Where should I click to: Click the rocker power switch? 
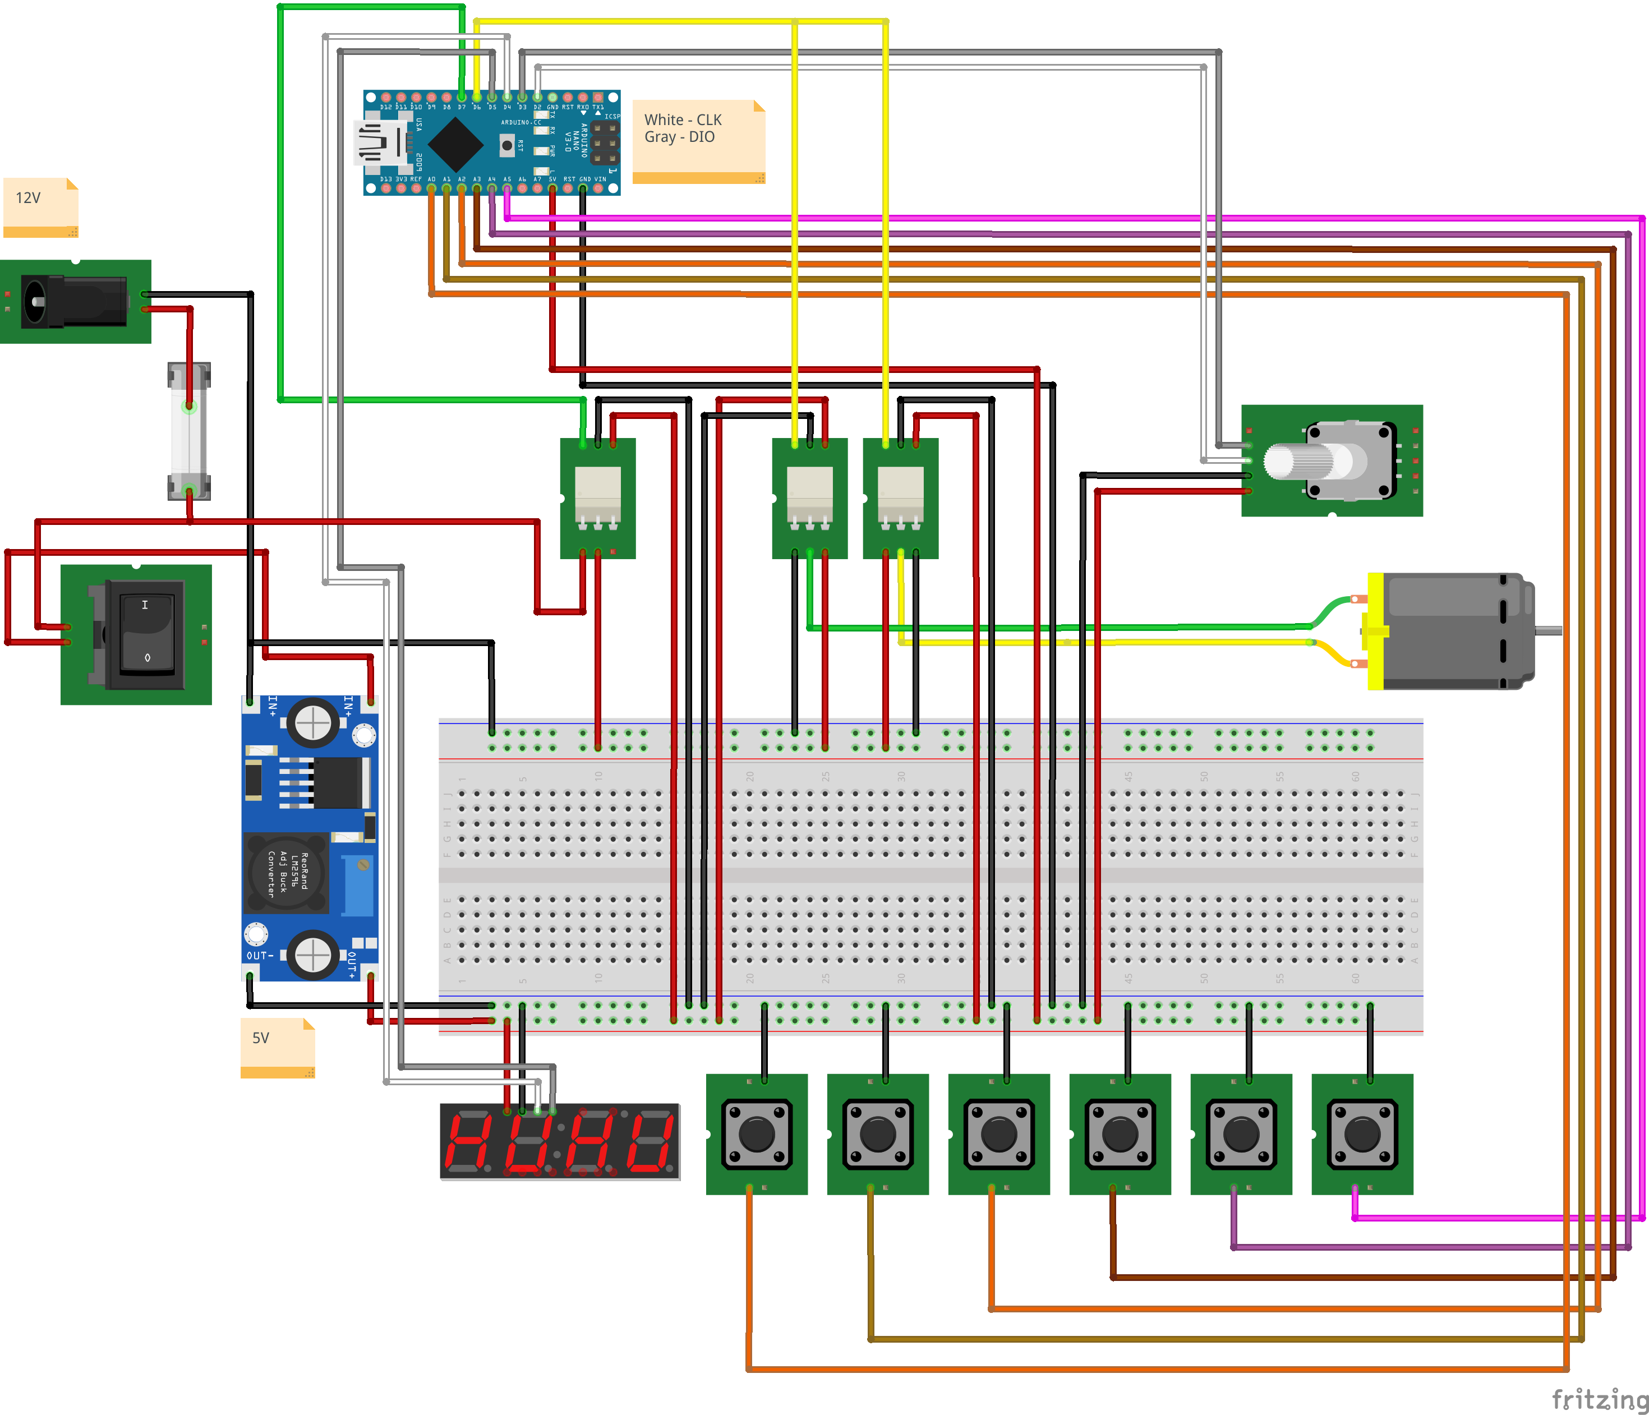point(136,634)
